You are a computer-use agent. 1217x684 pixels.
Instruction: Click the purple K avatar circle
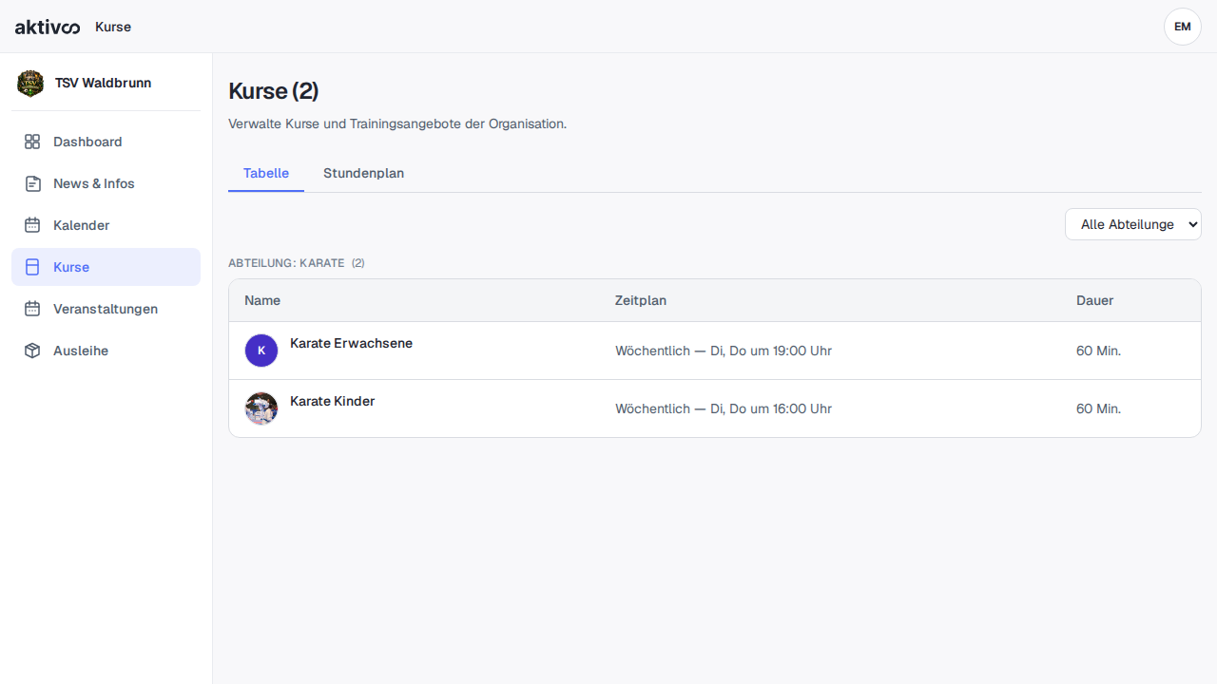[x=261, y=351]
